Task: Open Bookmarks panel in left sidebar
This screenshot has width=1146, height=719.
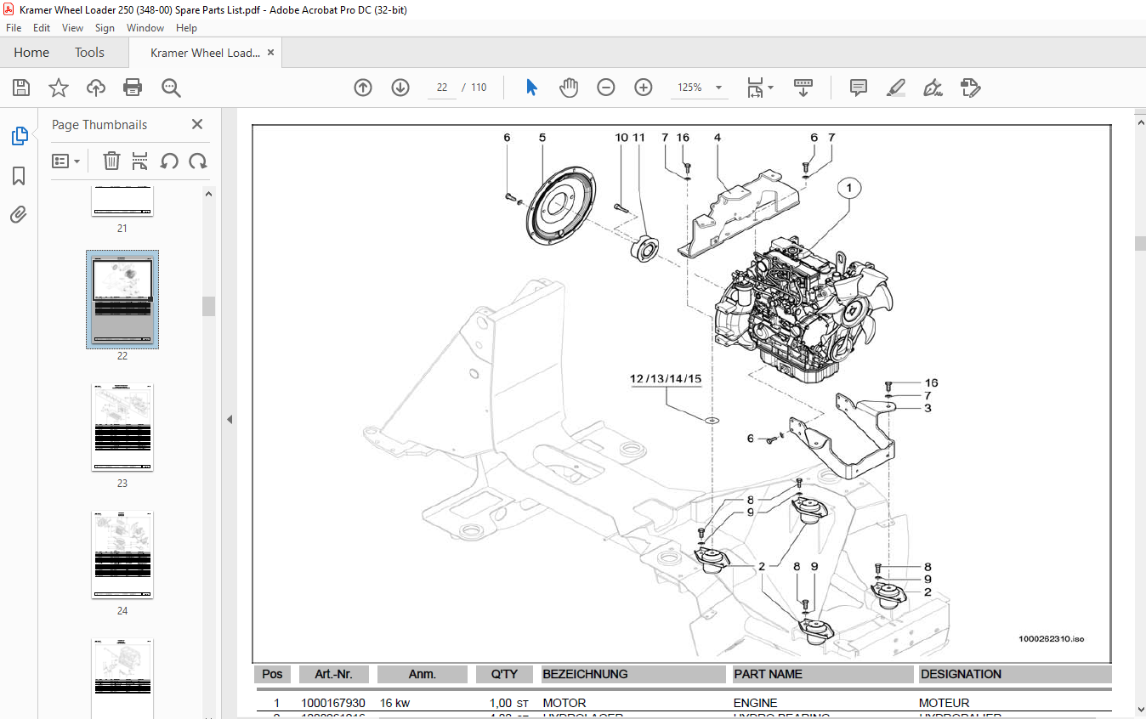Action: 19,176
